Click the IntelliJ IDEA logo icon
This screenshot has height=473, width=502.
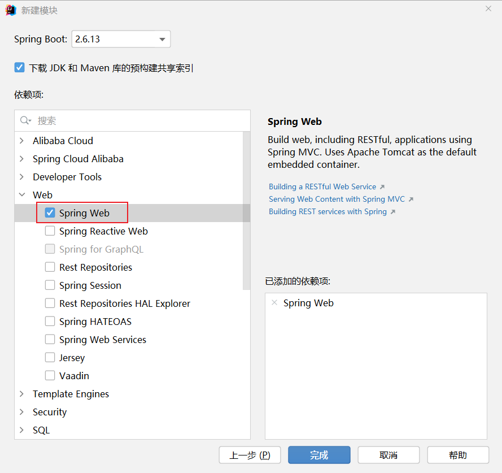(x=11, y=10)
